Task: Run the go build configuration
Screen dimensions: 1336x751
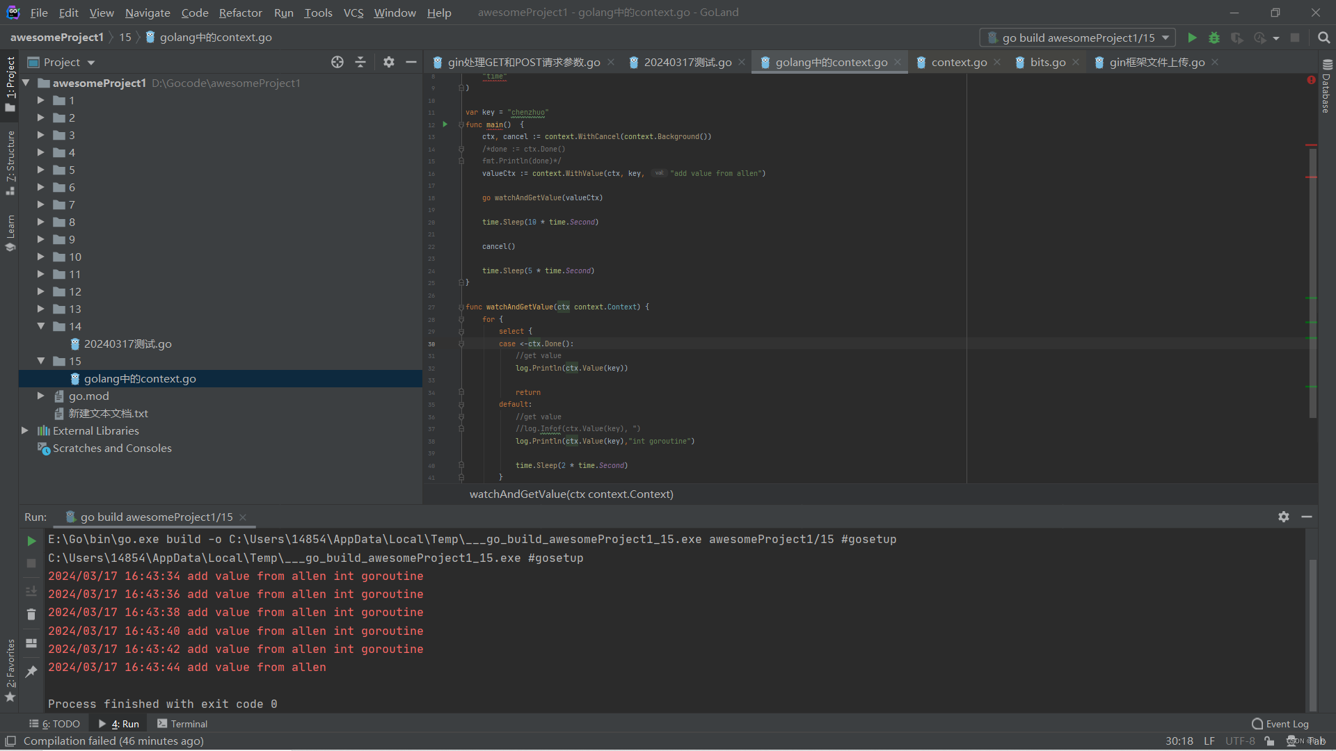Action: pos(1192,38)
